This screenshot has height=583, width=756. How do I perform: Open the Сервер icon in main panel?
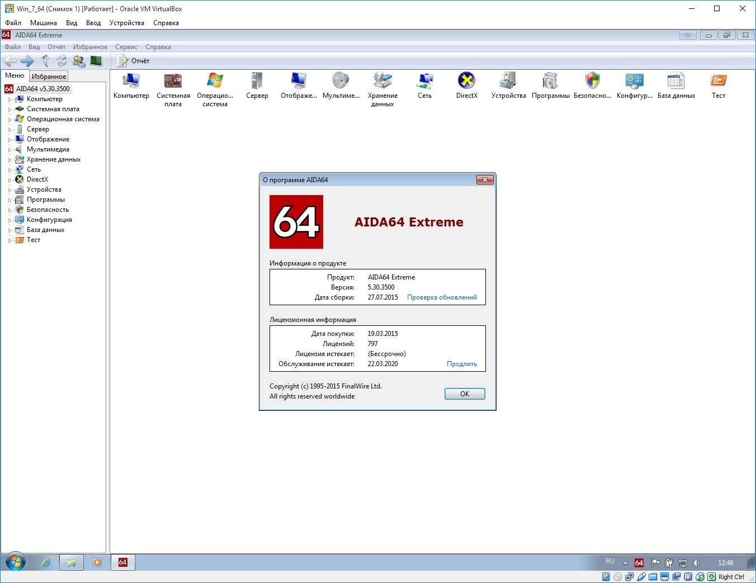257,81
